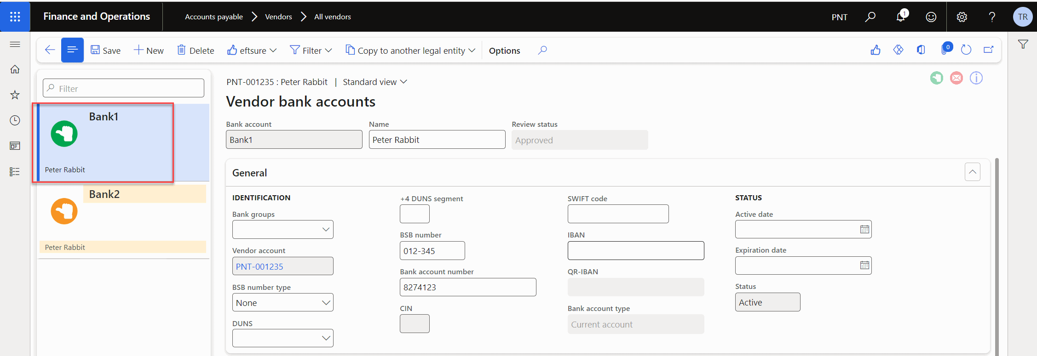Collapse the General section
This screenshot has width=1037, height=356.
(x=973, y=172)
